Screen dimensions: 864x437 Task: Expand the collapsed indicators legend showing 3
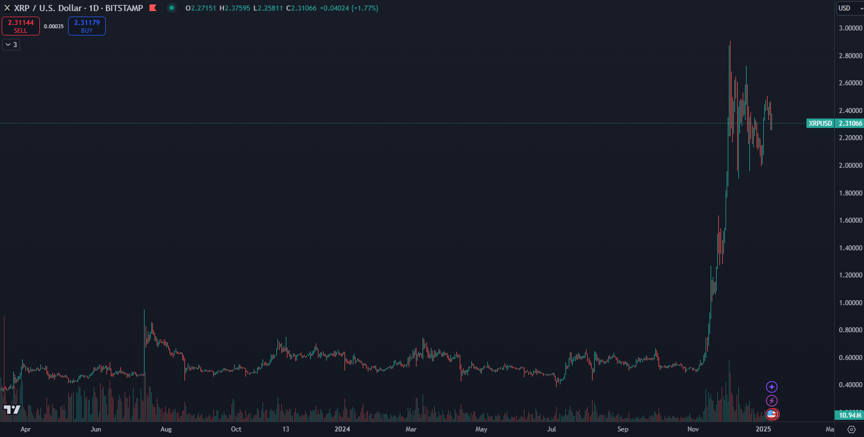coord(11,45)
